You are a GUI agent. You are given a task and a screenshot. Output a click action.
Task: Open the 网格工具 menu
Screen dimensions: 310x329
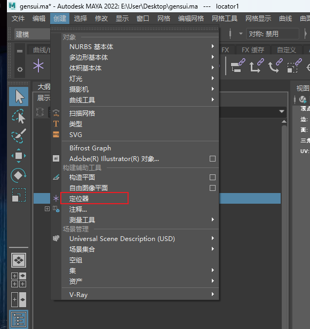225,19
